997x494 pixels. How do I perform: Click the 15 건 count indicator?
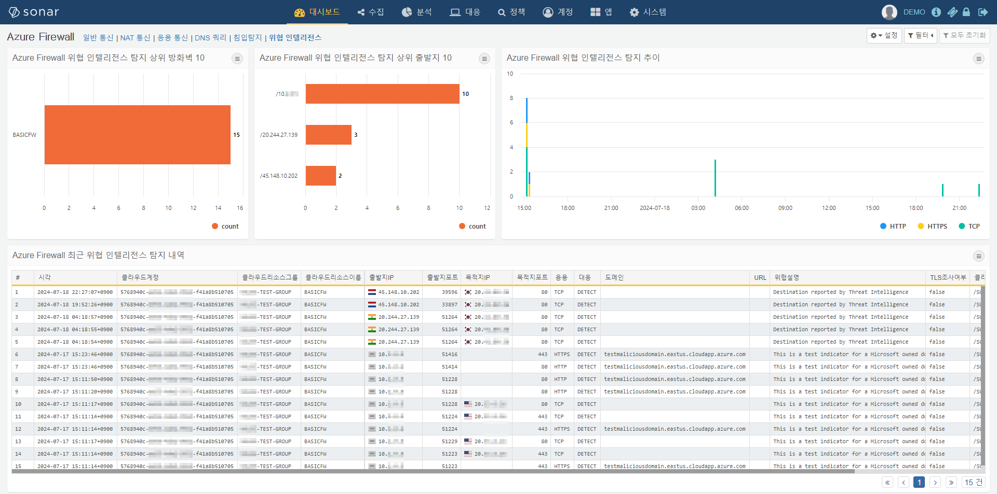pyautogui.click(x=974, y=483)
